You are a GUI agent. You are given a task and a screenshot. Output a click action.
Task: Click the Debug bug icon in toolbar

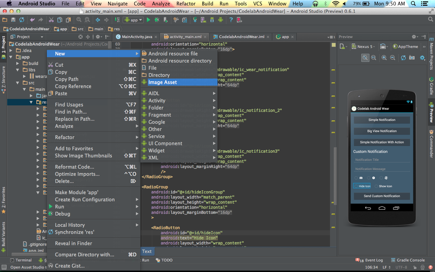point(157,20)
